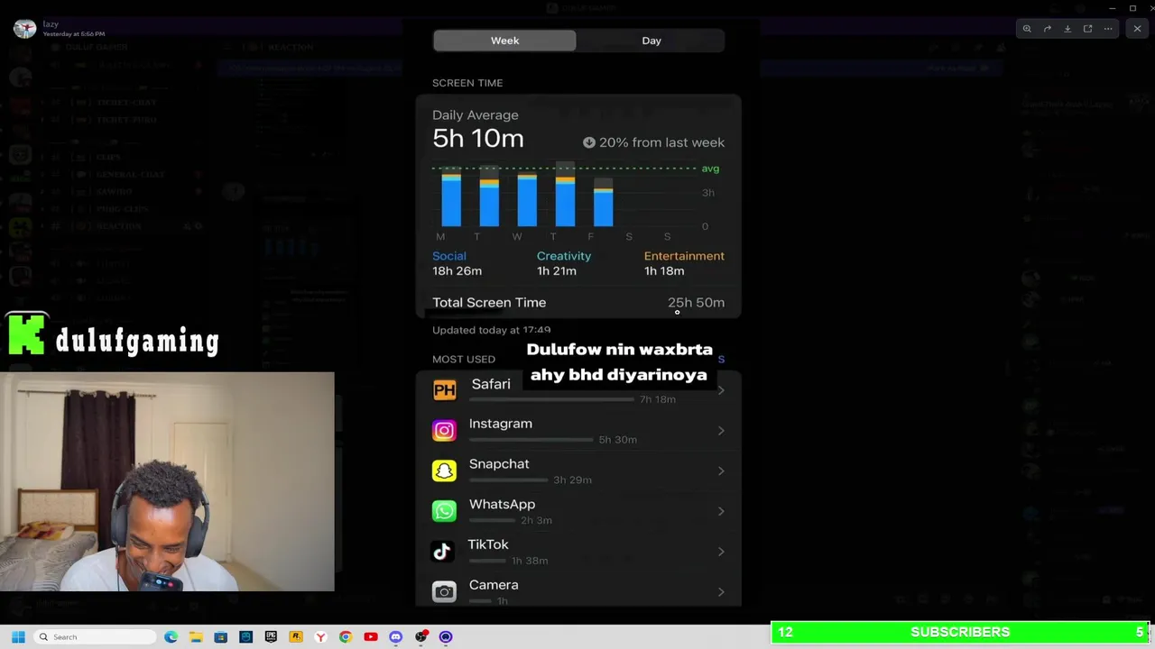Click the 25h 50m total value

696,303
